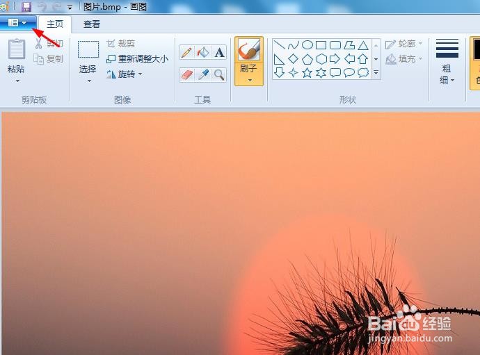
Task: Expand the full shapes gallery
Action: (x=376, y=73)
